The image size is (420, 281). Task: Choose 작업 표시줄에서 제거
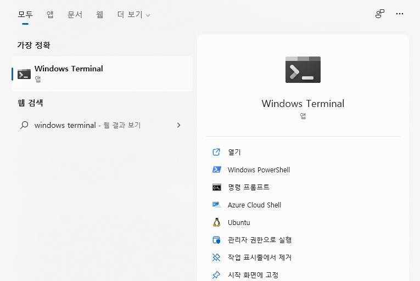260,257
